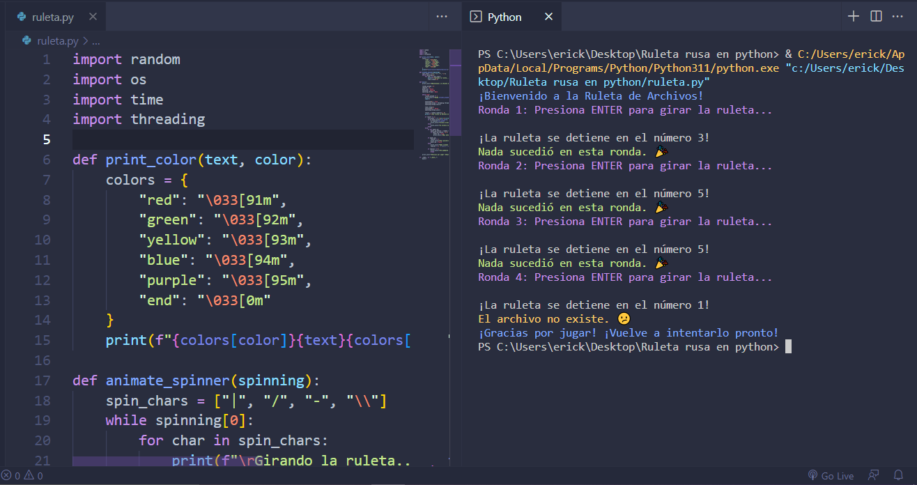917x485 pixels.
Task: Click 'import threading' on line 4
Action: 139,119
